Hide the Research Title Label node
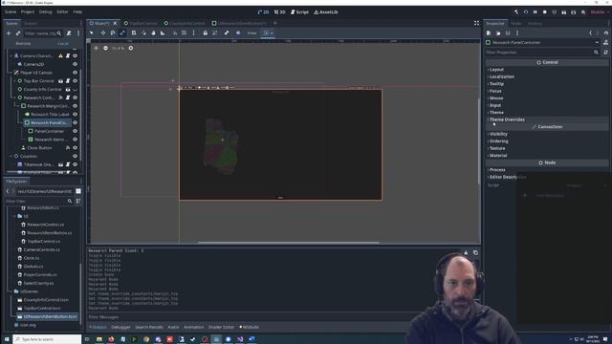The image size is (612, 344). [75, 115]
